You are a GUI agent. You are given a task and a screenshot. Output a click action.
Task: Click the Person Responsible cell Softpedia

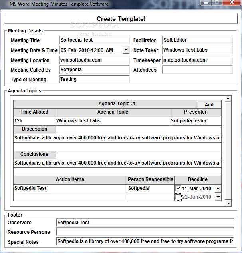click(151, 188)
